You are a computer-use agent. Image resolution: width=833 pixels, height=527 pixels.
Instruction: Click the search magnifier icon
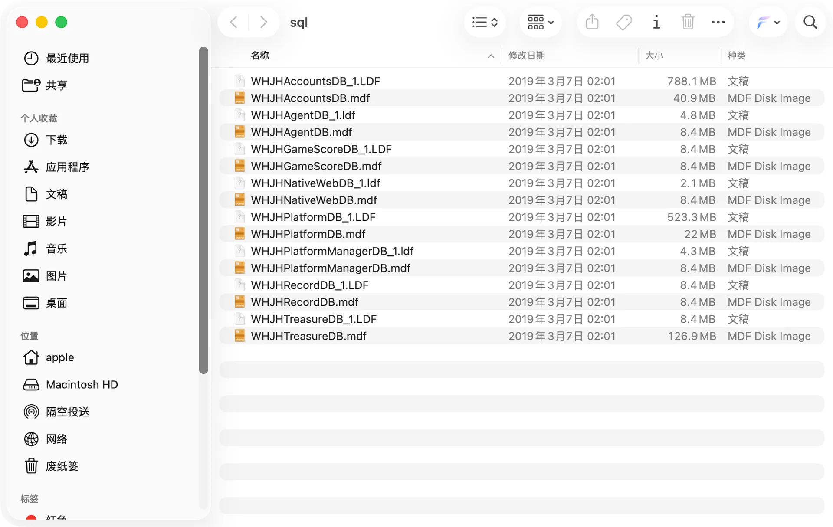coord(810,22)
